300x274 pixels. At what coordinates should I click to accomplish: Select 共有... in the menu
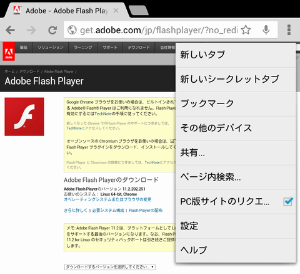(236, 153)
